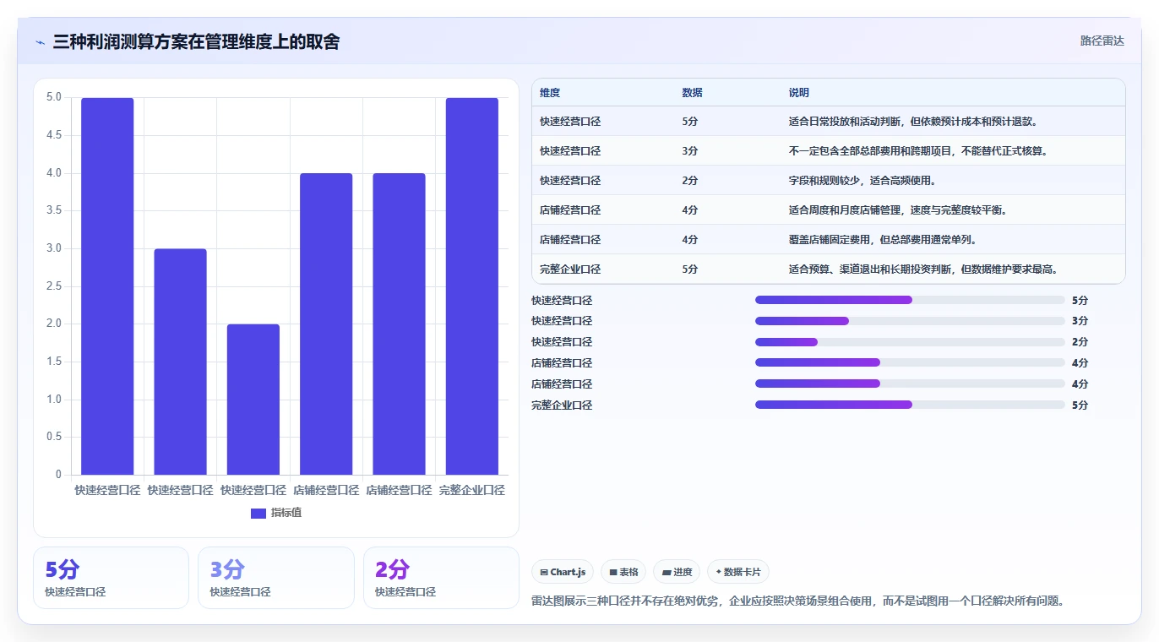Click the small icon before the page title

(x=41, y=42)
